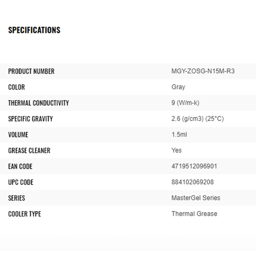Click the UPC number 884102069208
Viewport: 256px width, 256px height.
click(193, 182)
